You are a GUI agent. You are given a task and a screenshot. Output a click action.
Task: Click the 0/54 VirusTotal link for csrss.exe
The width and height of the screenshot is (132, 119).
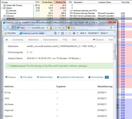pos(123,16)
